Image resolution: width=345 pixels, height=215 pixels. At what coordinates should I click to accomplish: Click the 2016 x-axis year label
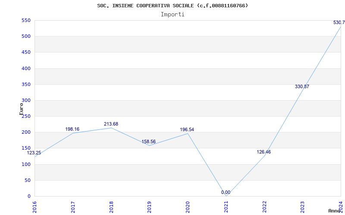(x=34, y=207)
